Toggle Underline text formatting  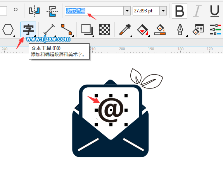point(214,11)
